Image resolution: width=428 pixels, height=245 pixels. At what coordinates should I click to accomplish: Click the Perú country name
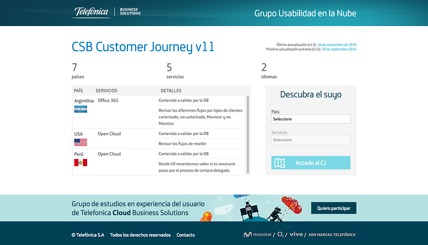pyautogui.click(x=79, y=154)
